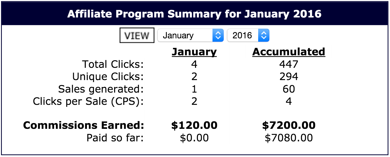Click the VIEW button
The height and width of the screenshot is (157, 390).
[137, 35]
